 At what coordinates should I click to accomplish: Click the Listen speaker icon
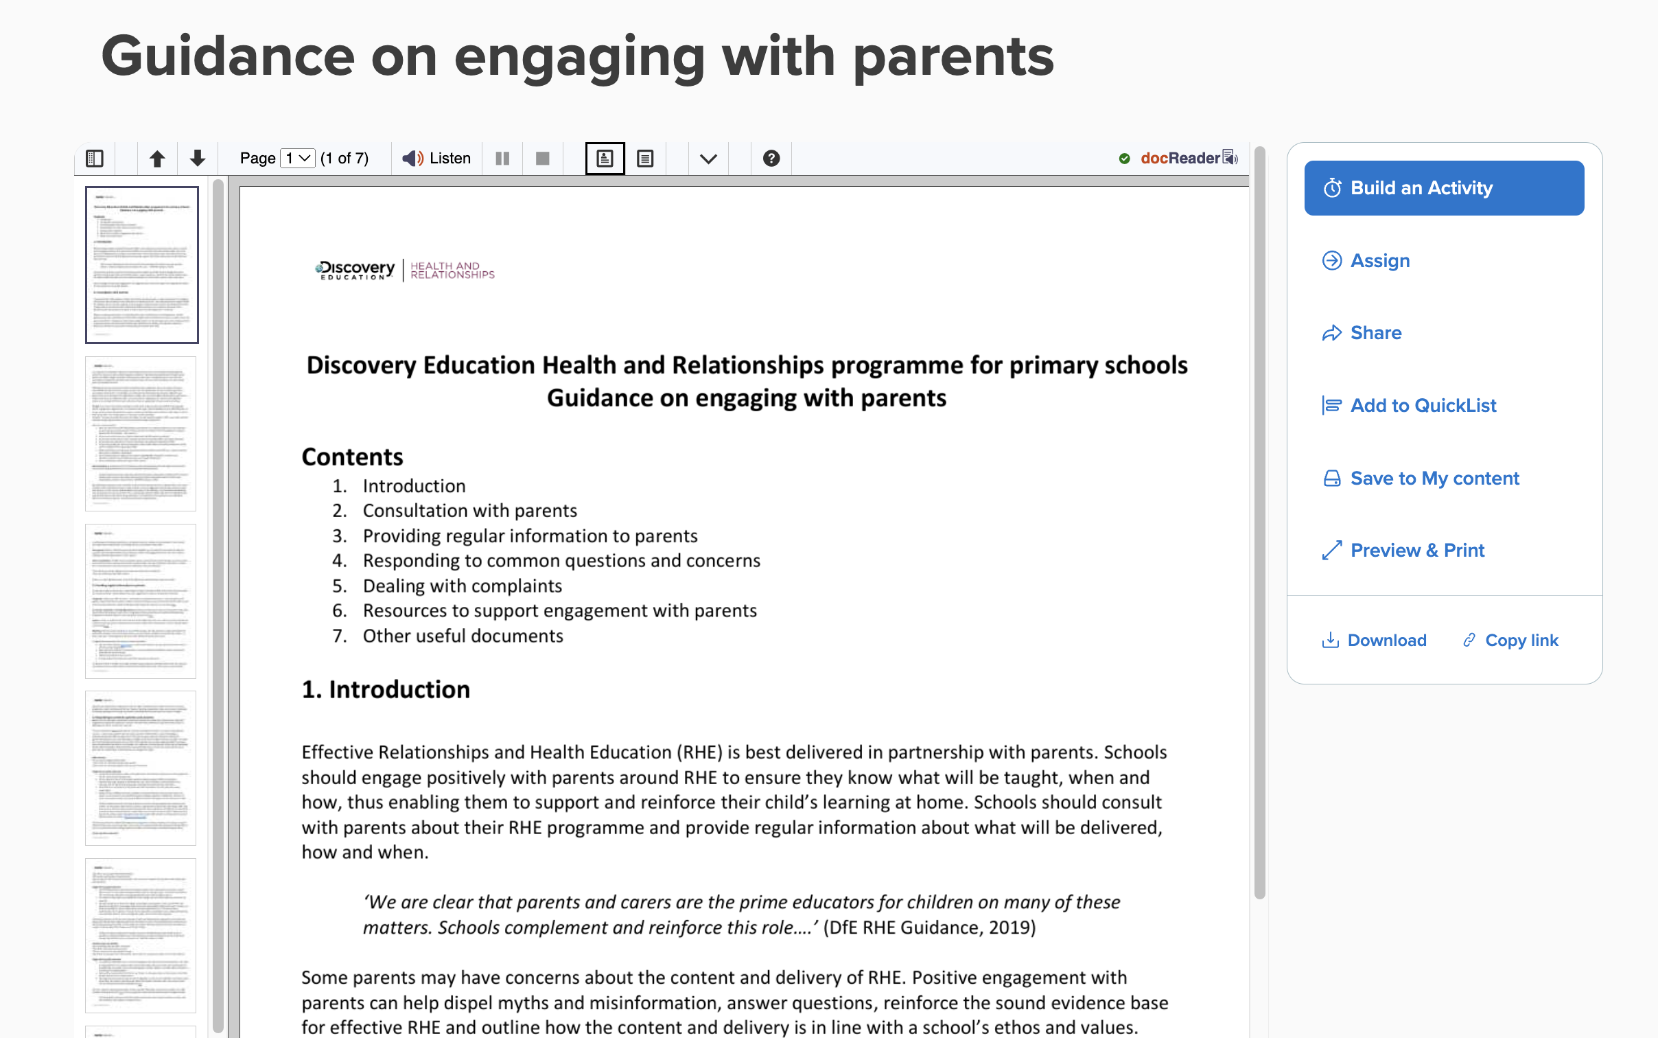click(413, 159)
